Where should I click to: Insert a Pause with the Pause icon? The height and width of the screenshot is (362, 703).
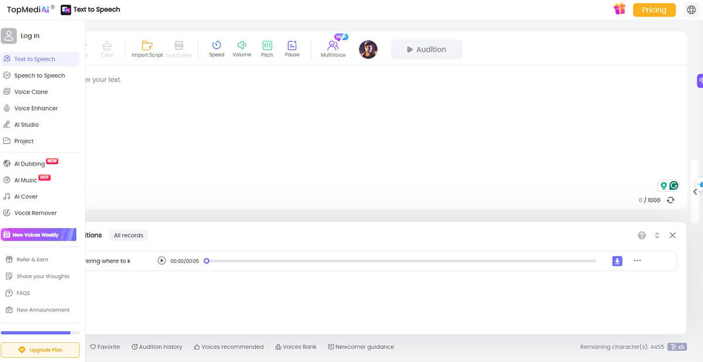(292, 46)
